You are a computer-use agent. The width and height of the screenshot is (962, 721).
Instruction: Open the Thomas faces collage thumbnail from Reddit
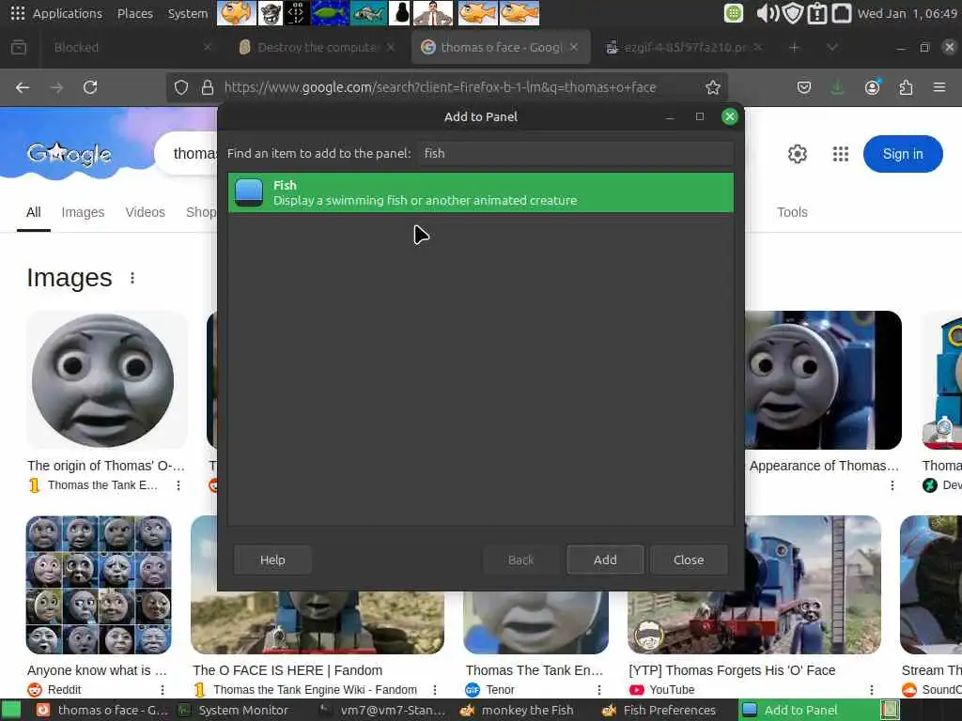coord(99,584)
